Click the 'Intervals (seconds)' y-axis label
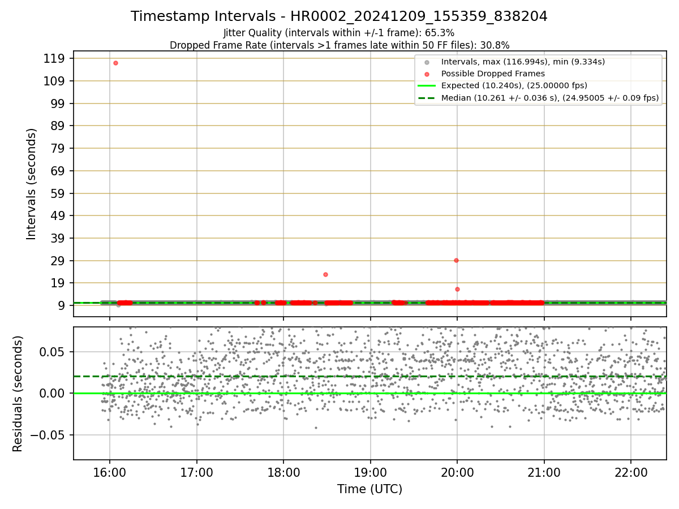This screenshot has height=509, width=679. (x=32, y=184)
